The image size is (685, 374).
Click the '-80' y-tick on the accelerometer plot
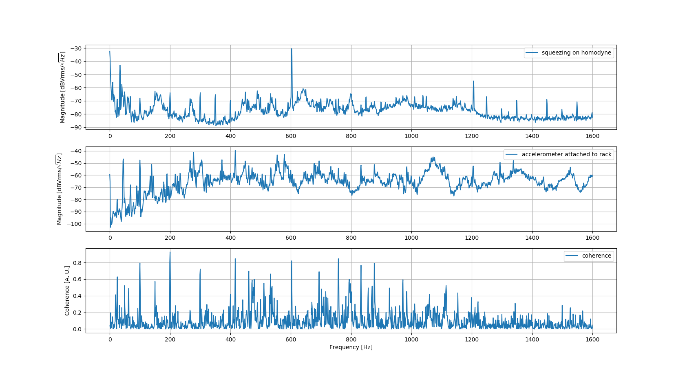pyautogui.click(x=76, y=200)
